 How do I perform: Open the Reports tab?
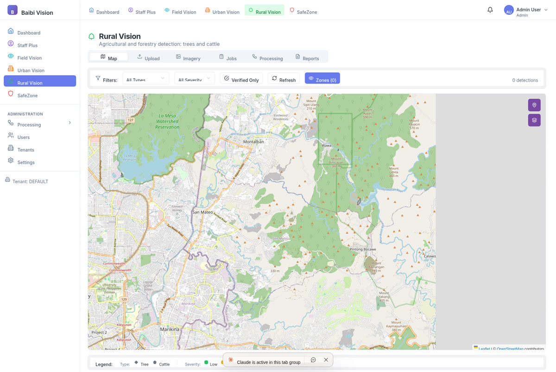[307, 57]
